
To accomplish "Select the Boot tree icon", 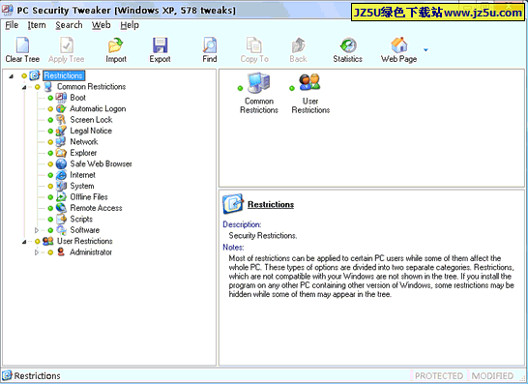I will point(61,98).
